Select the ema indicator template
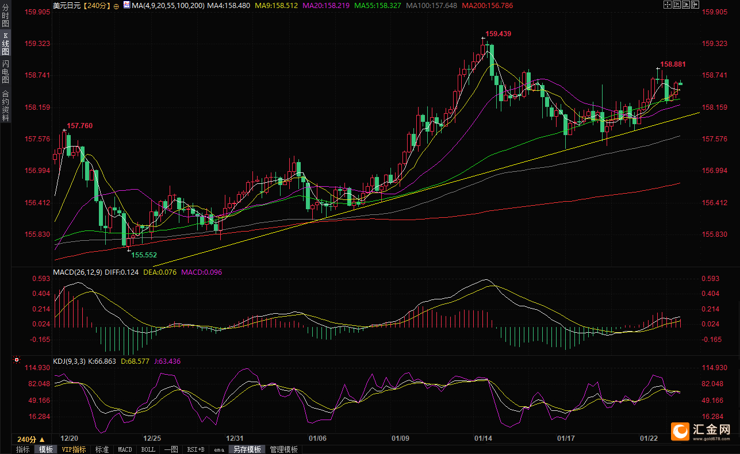The image size is (740, 454). [219, 449]
